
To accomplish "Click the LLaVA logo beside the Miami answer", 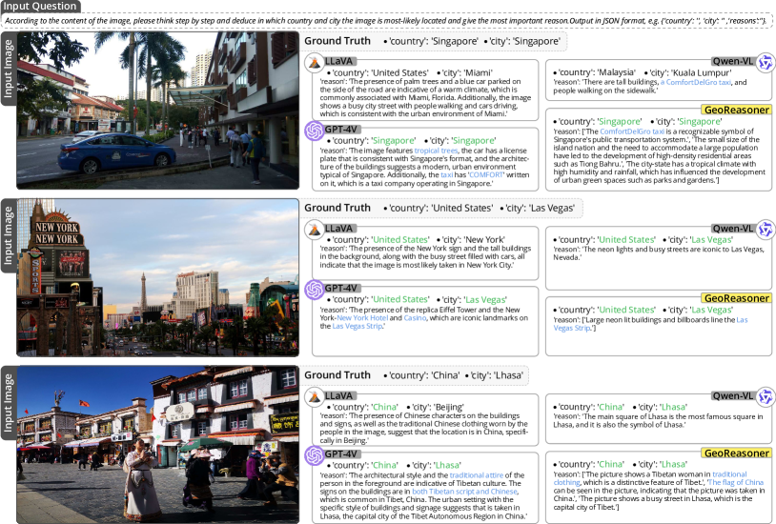I will click(x=315, y=63).
